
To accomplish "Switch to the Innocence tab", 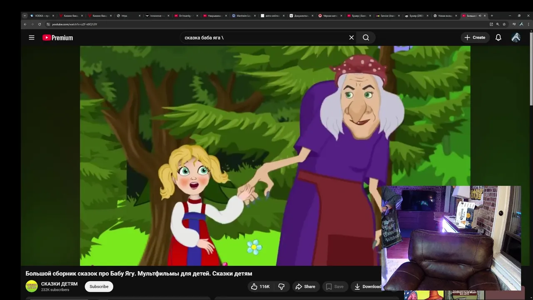I will click(157, 16).
